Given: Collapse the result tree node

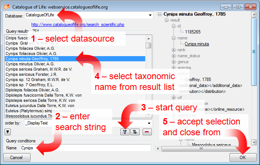Looking at the screenshot, I should point(167,20).
